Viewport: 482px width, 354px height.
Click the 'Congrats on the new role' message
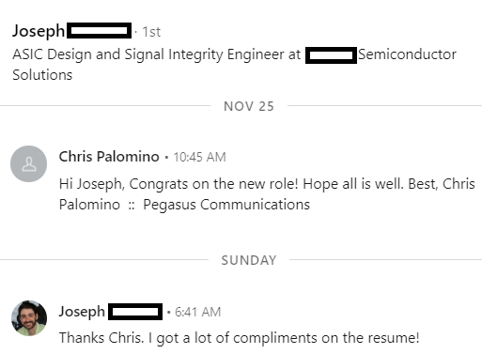[267, 194]
